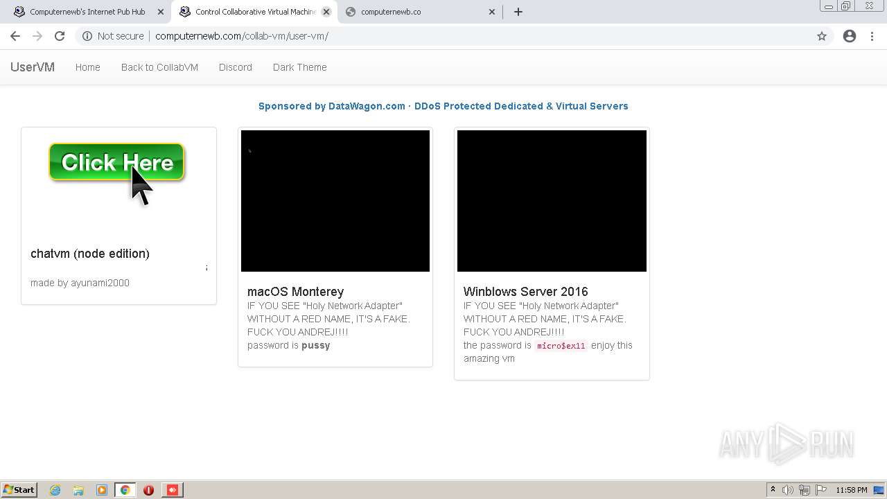Select the Winblows Server 2016 title
Screen dimensions: 887x499
[x=526, y=292]
